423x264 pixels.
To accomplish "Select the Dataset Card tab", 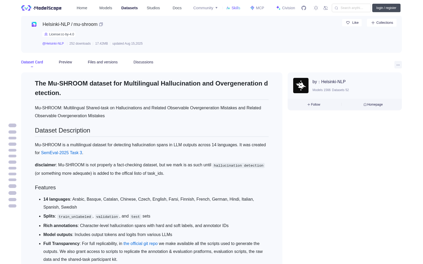I will [x=32, y=62].
